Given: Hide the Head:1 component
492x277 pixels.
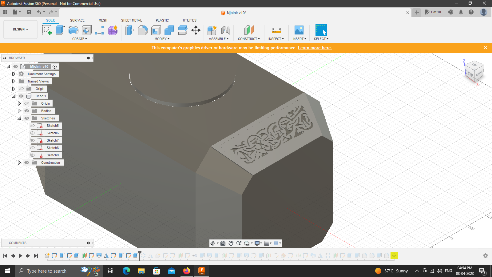Looking at the screenshot, I should pyautogui.click(x=21, y=96).
